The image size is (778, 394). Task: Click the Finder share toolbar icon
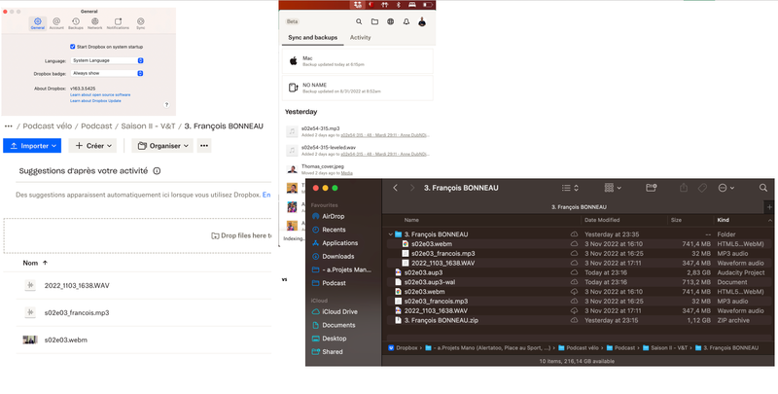[684, 188]
